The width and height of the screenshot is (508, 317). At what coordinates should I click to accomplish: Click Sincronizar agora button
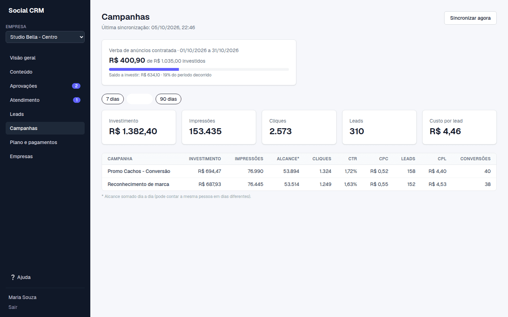[470, 18]
